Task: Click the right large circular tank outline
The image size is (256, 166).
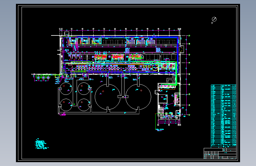Action: point(138,97)
